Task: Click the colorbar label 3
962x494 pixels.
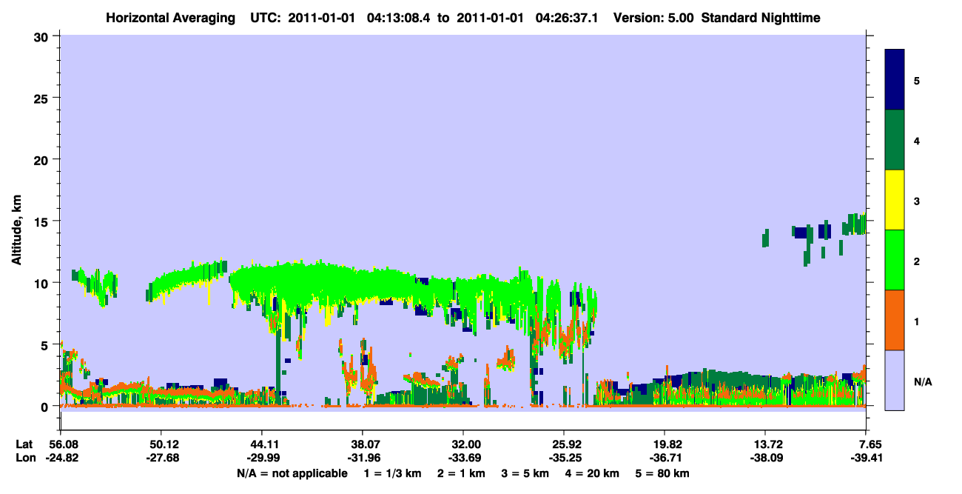Action: 917,201
